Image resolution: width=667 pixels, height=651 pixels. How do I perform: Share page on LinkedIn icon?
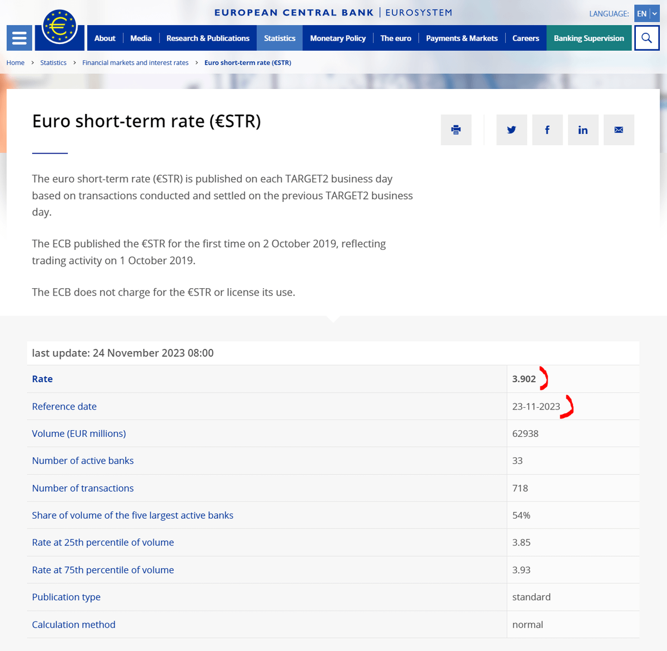coord(583,130)
